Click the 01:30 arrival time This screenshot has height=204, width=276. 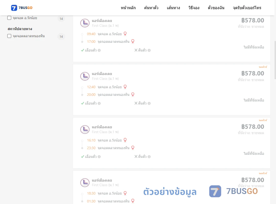tap(91, 201)
